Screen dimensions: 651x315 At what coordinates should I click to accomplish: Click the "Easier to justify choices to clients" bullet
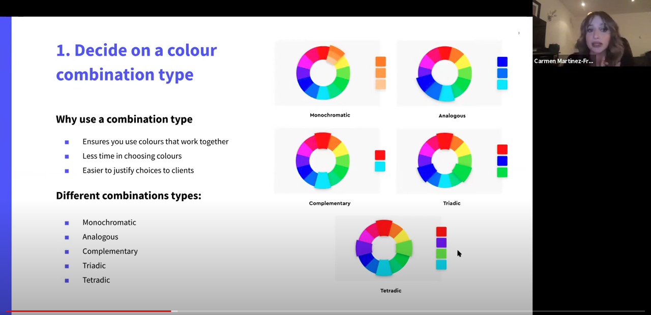(138, 170)
